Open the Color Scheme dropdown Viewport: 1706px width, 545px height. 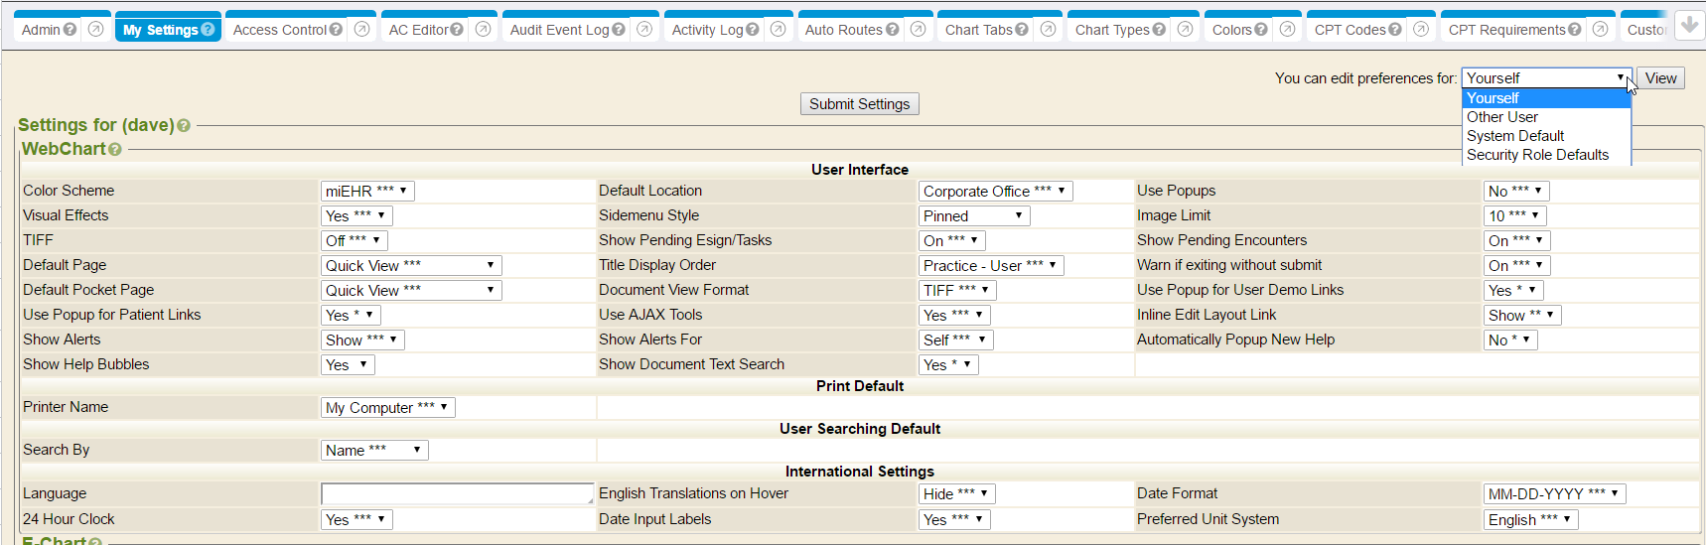coord(366,191)
